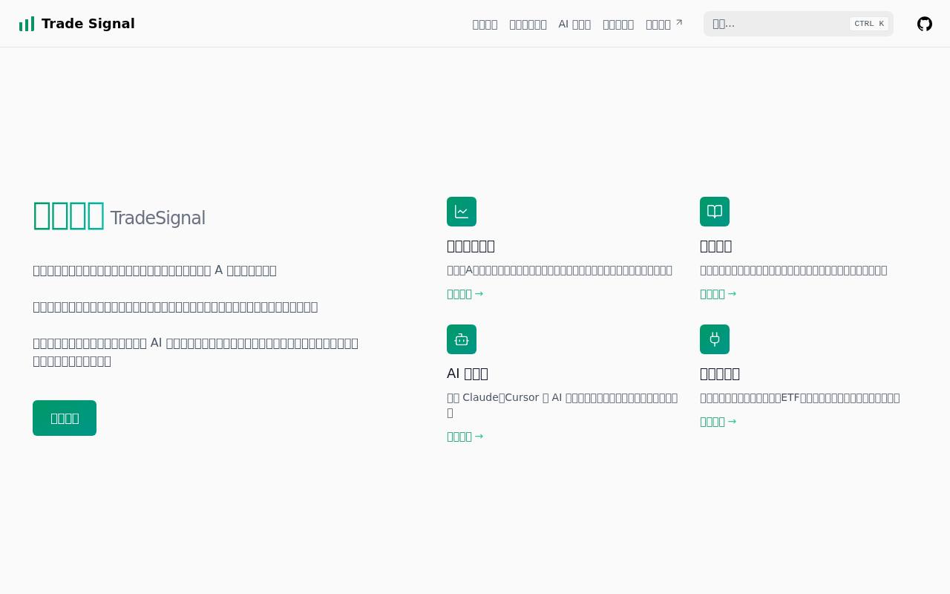The height and width of the screenshot is (594, 950).
Task: Select the navigation item just right of AI
Action: click(618, 24)
